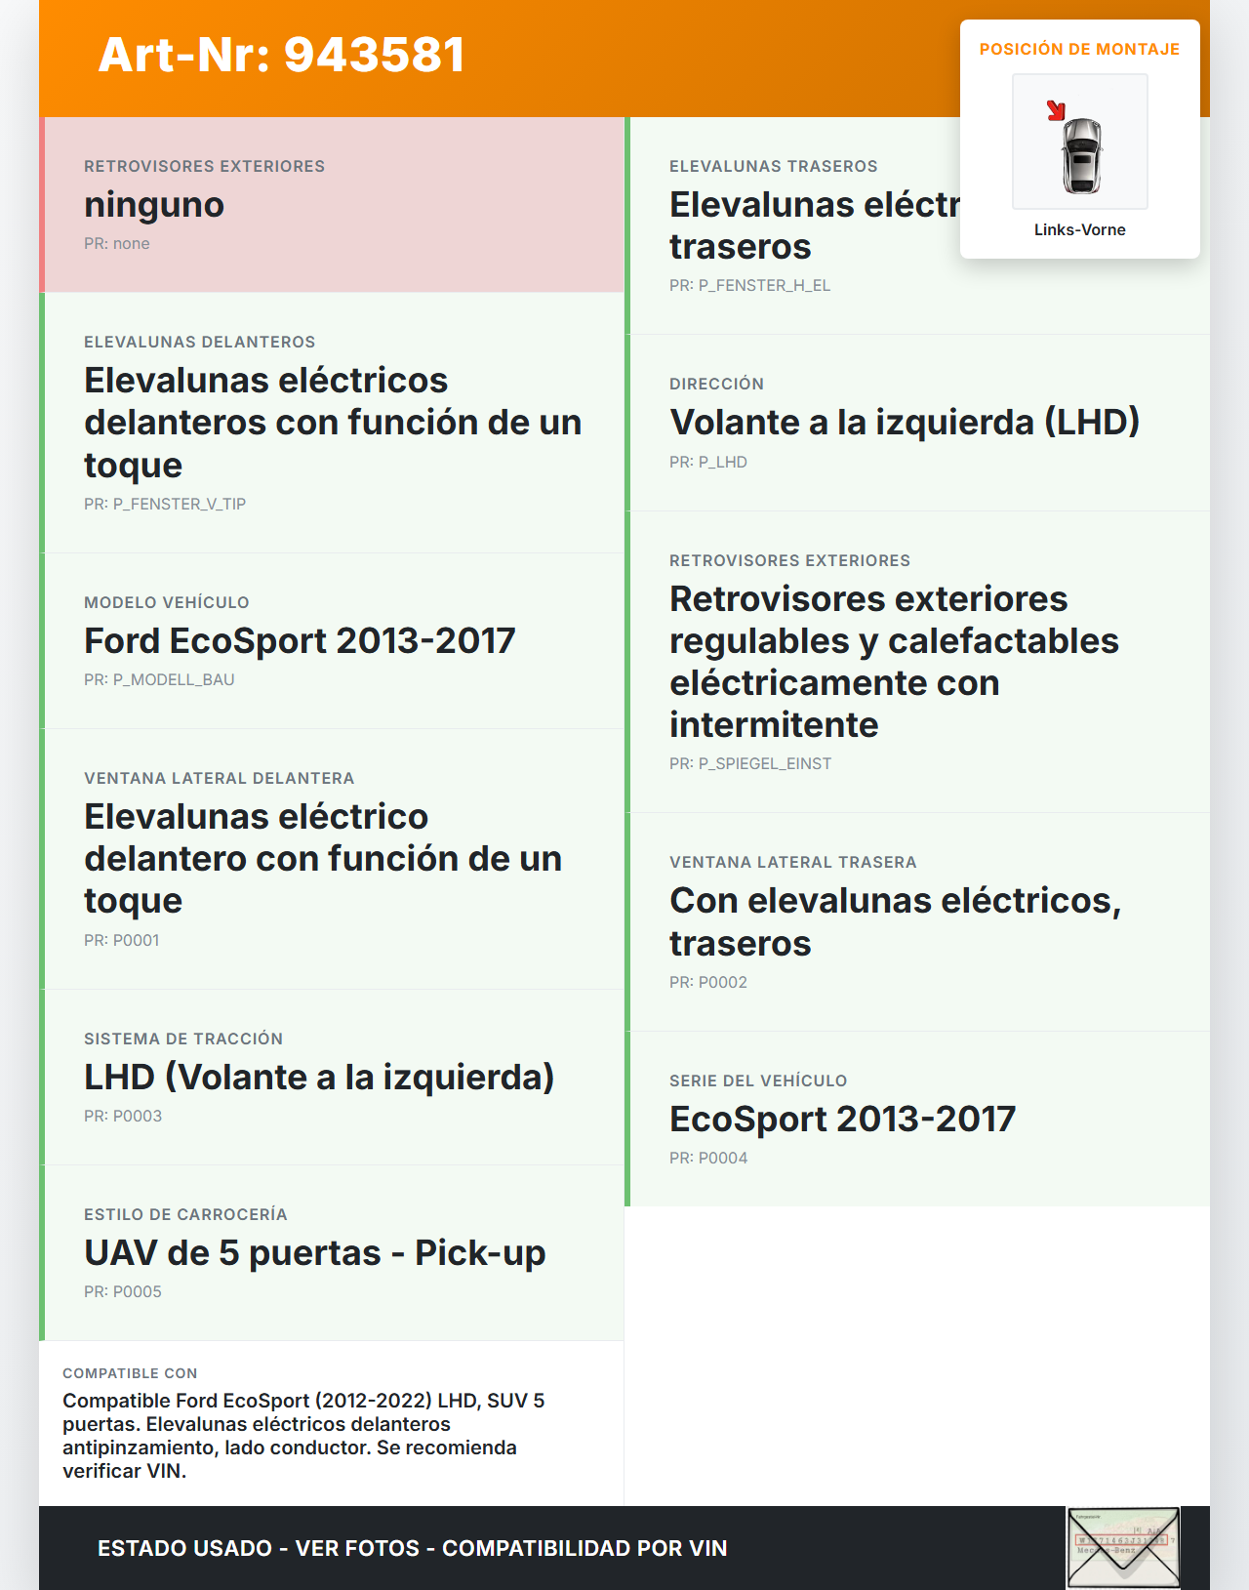Screen dimensions: 1249x1590
Task: Click the 'Con elevalunas eléctricos, traseros' entry
Action: (x=895, y=921)
